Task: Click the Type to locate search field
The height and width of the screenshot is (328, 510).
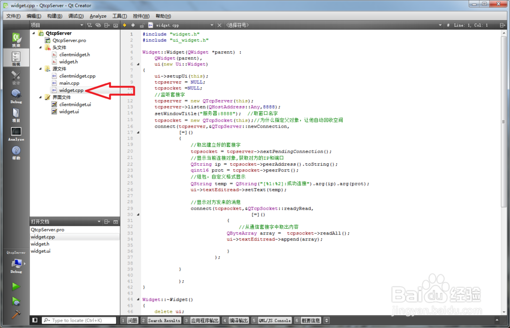Action: [79, 320]
